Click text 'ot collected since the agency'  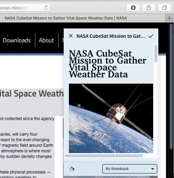tap(27, 119)
